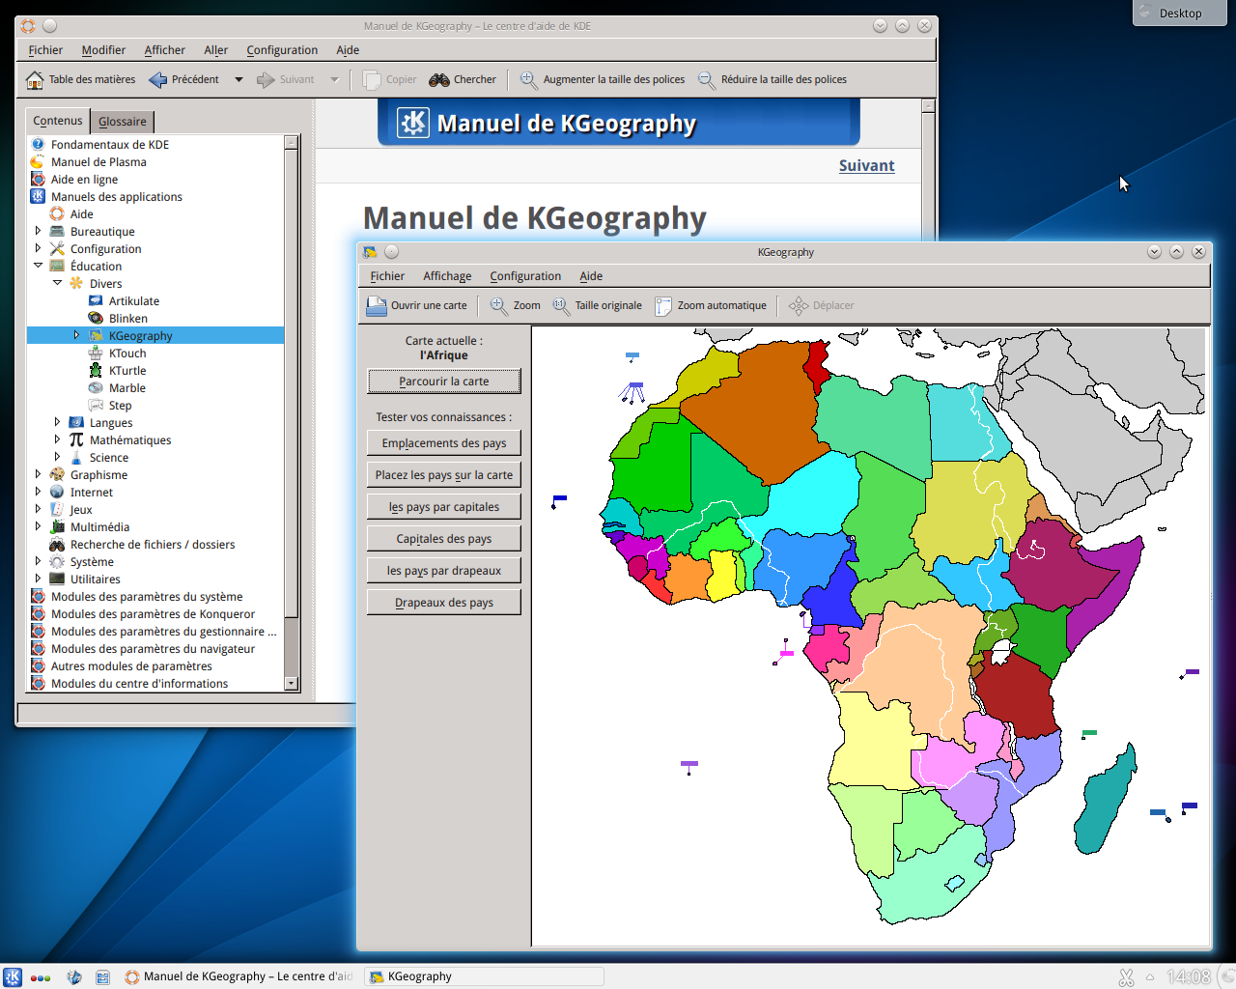1236x989 pixels.
Task: Click Taille originale zoom icon
Action: click(x=561, y=306)
